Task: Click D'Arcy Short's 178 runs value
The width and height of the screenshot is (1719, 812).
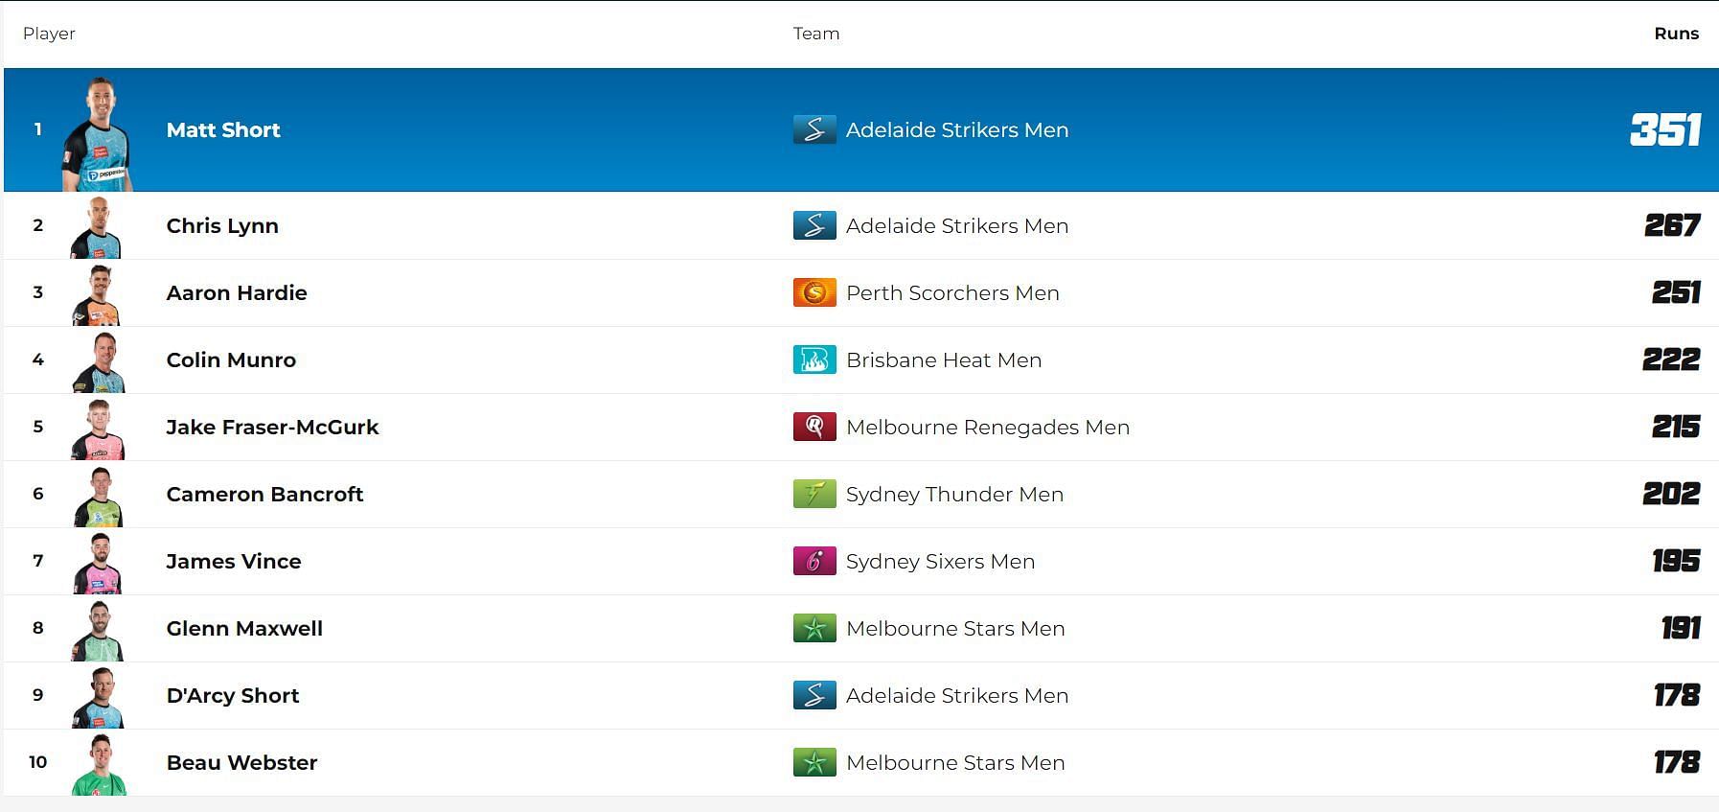Action: click(1677, 695)
